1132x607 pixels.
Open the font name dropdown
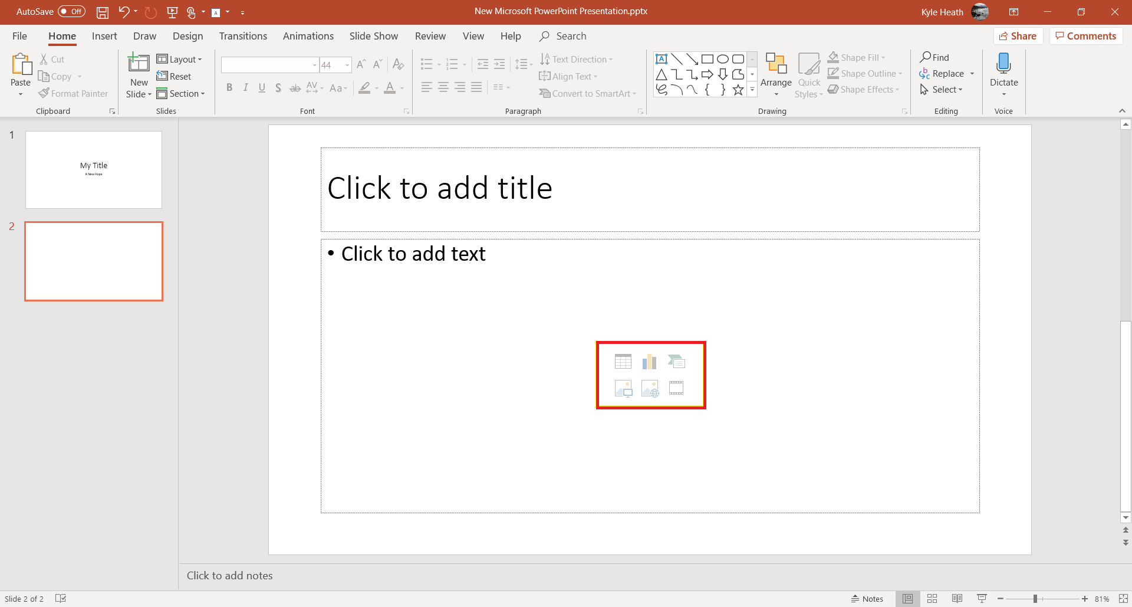point(315,64)
